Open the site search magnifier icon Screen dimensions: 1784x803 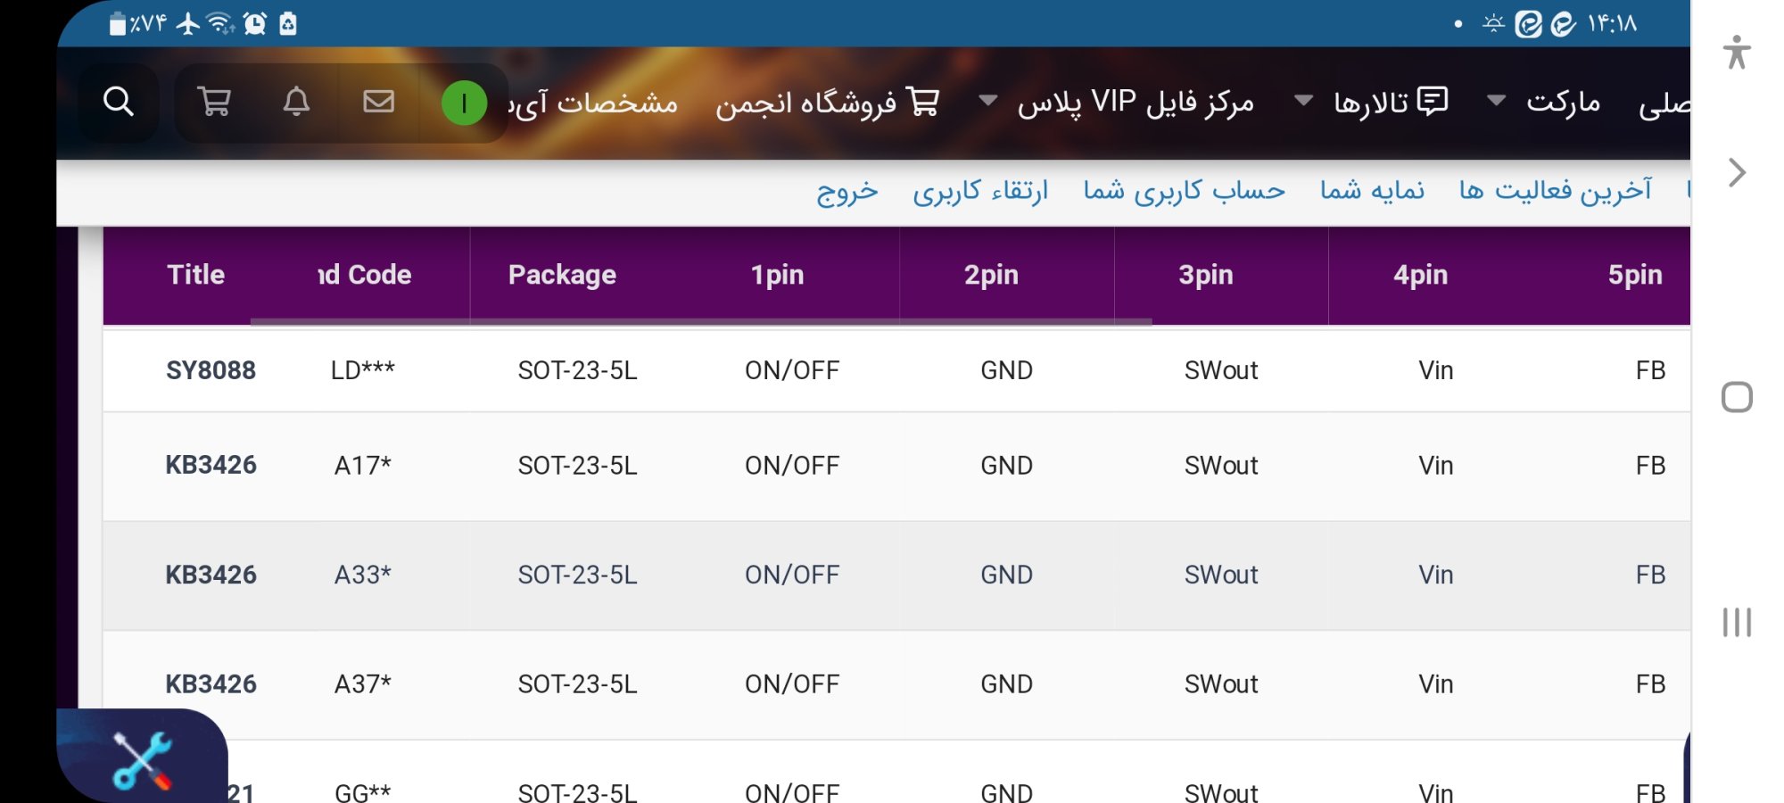119,102
